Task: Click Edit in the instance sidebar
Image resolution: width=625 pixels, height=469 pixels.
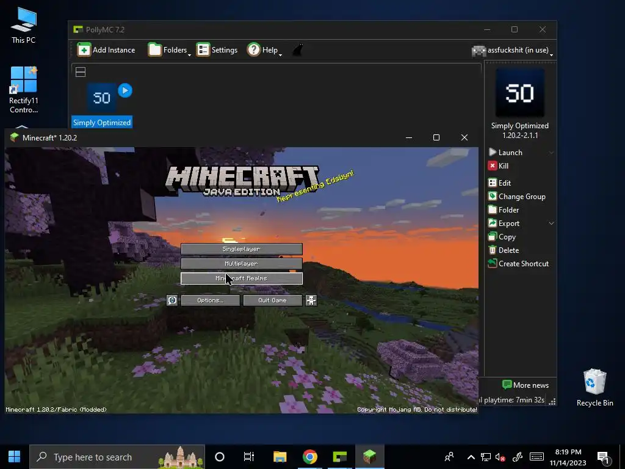Action: (x=499, y=183)
